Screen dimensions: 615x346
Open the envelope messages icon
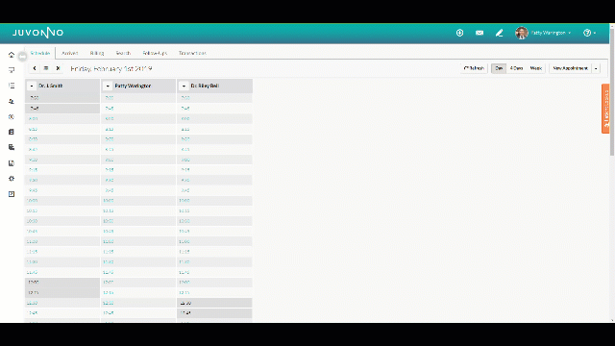480,33
